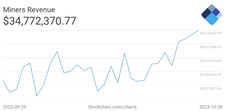The width and height of the screenshot is (225, 111).
Task: Click the gridline beside $29,916,015.02
Action: [x=112, y=58]
